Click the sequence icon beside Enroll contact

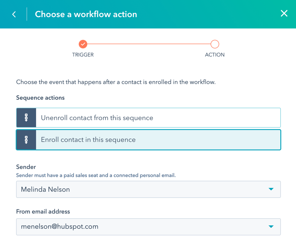(26, 140)
